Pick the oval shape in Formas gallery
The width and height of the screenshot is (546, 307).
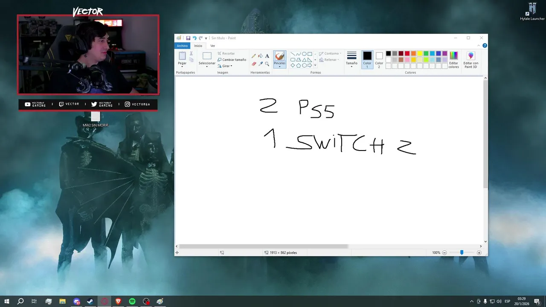coord(304,54)
